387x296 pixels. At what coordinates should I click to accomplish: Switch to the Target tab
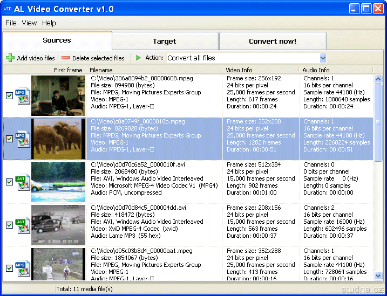pyautogui.click(x=165, y=41)
